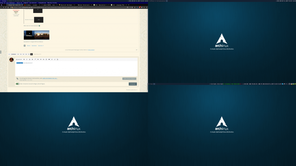Click the Antworten submit button
Image resolution: width=296 pixels, height=166 pixels.
click(133, 84)
